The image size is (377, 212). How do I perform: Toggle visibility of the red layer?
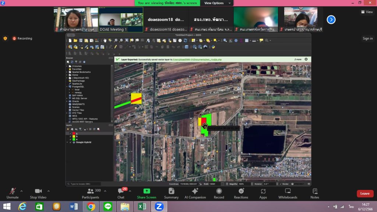(71, 134)
